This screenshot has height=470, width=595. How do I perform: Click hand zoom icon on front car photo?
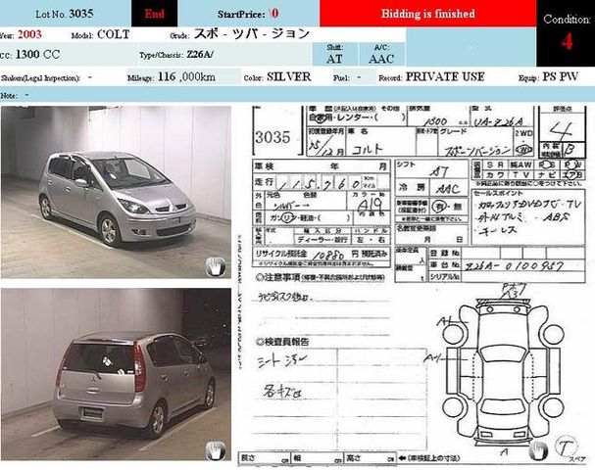tap(216, 266)
